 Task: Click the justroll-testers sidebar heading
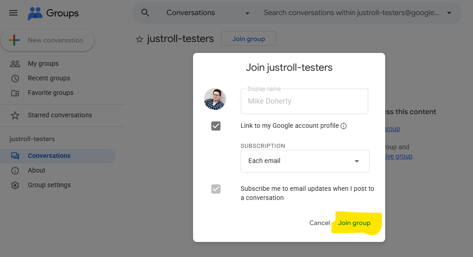tap(32, 139)
